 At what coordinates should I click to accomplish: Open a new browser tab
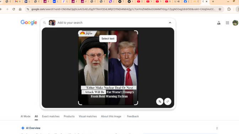[213, 1]
